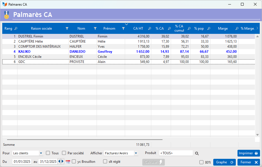Search within the CA HT column
The height and width of the screenshot is (167, 262).
[x=150, y=28]
